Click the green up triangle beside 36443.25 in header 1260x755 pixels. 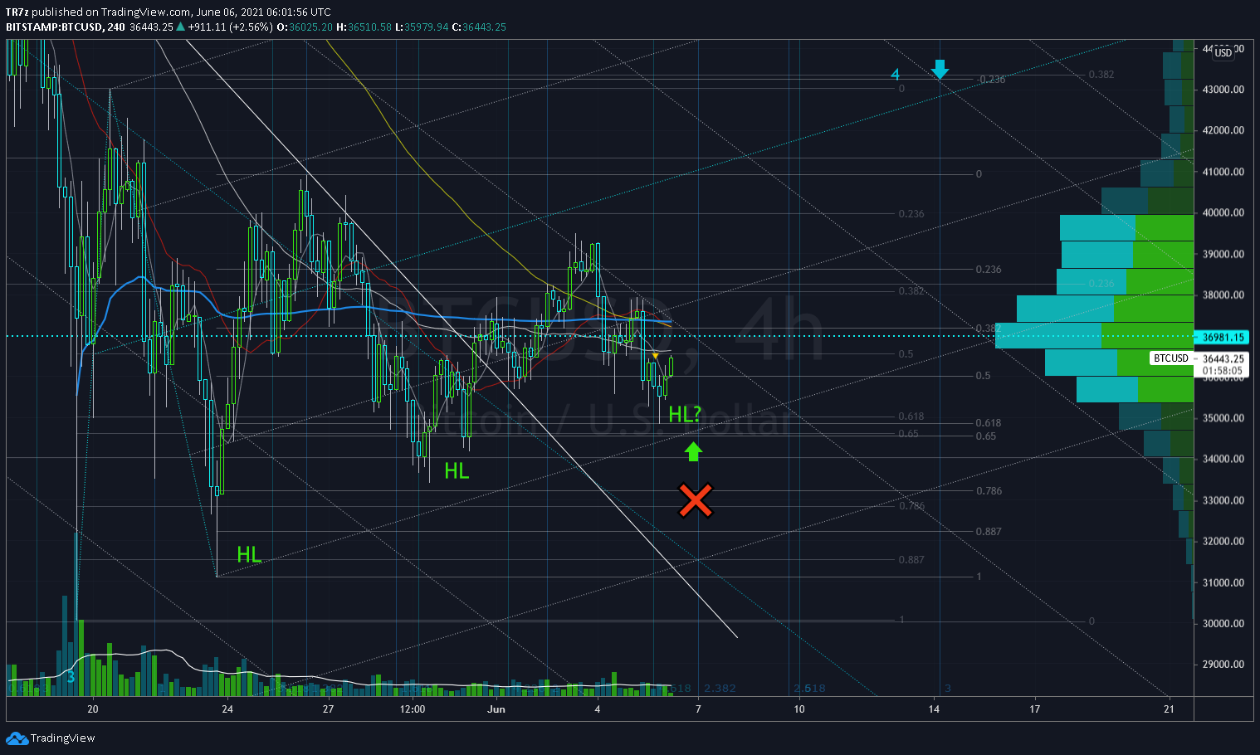tap(180, 27)
